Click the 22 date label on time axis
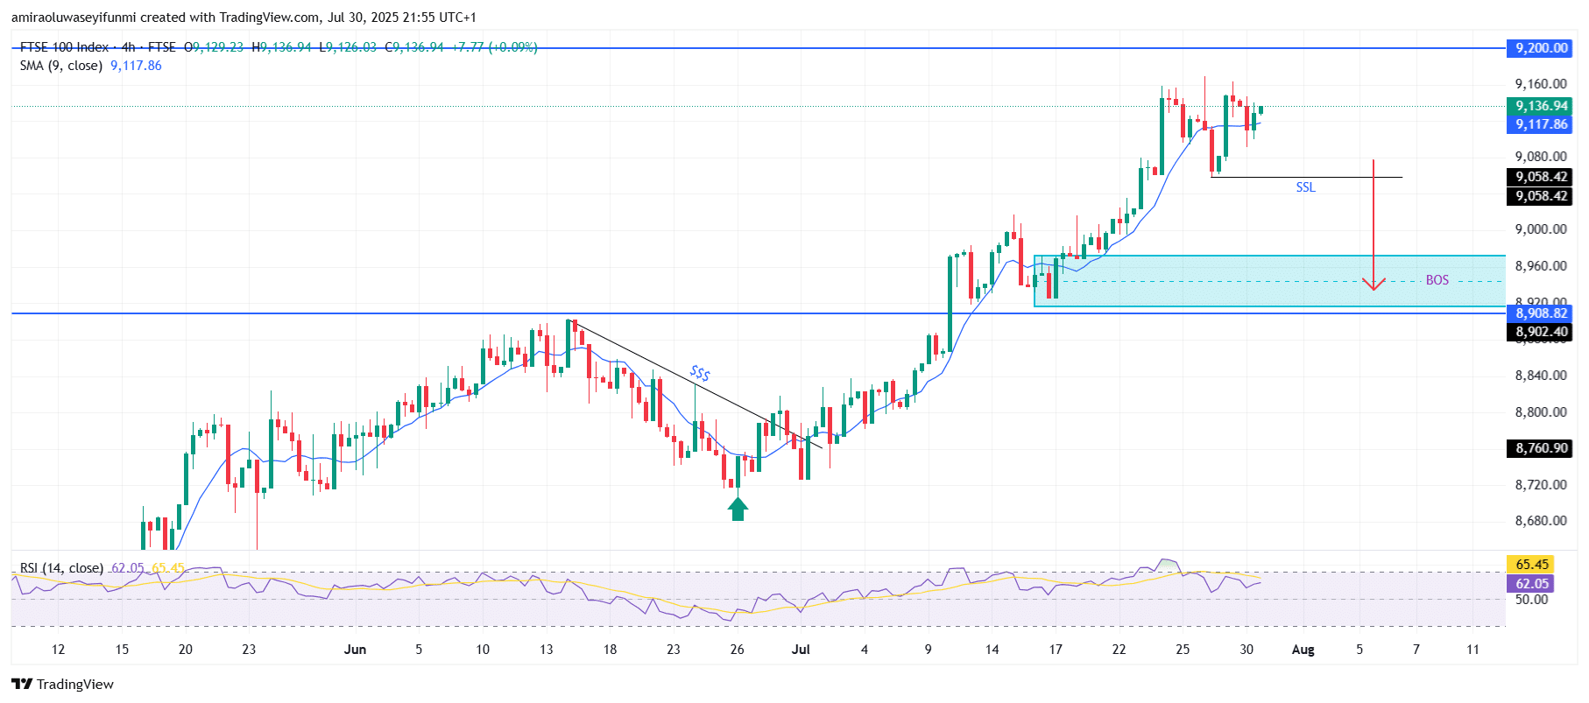Screen dimensions: 1589x703 coord(1119,650)
